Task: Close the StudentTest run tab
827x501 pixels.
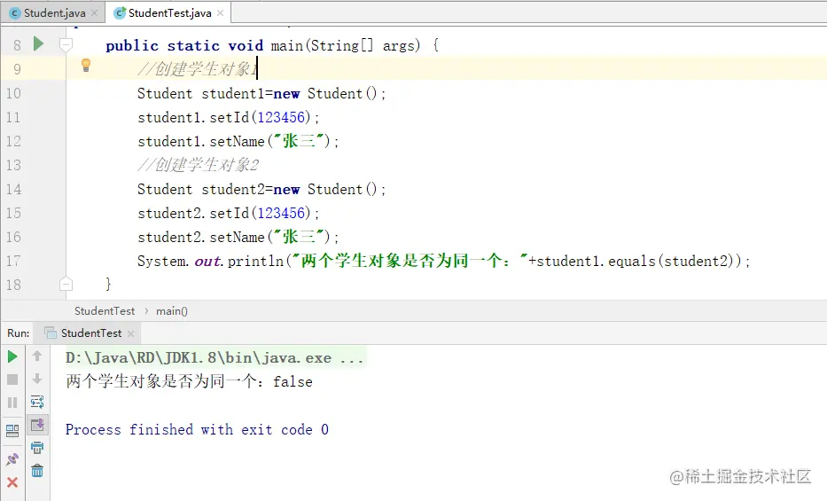Action: (x=131, y=333)
